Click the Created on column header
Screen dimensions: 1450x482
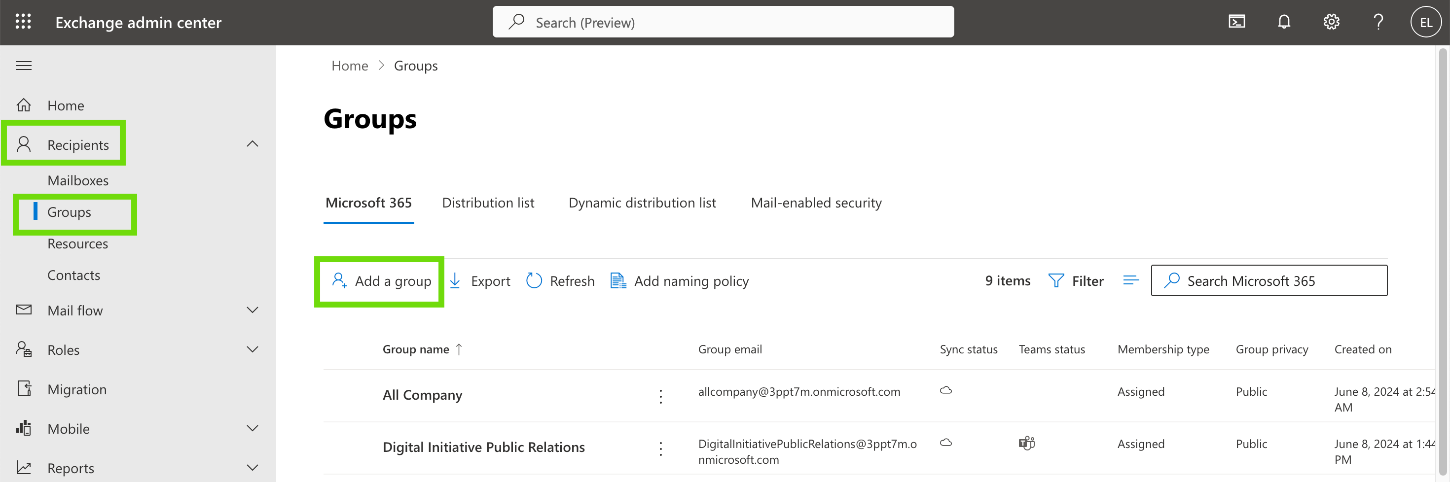tap(1363, 349)
